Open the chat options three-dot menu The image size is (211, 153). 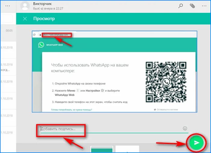coord(204,6)
